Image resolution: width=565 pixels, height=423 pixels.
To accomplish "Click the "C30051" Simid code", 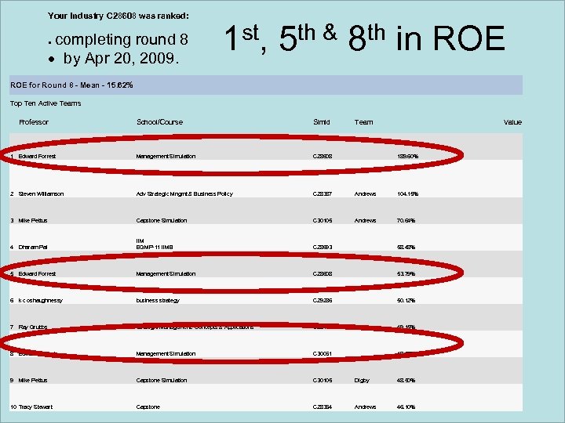I will coord(323,353).
